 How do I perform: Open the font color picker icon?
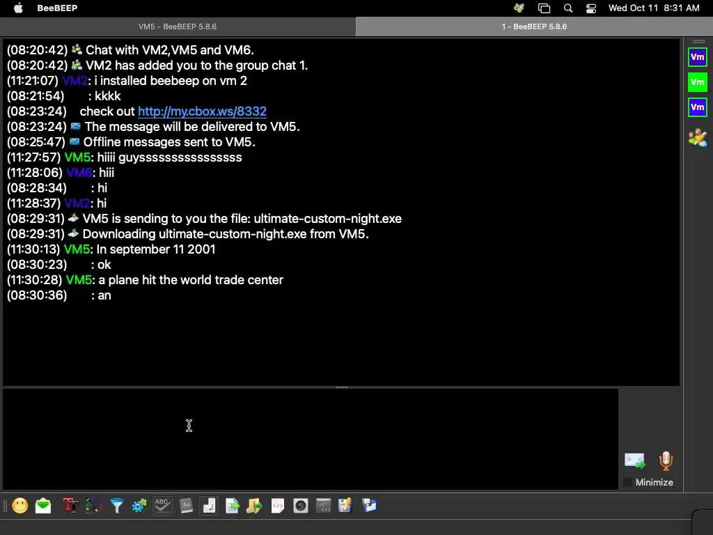[93, 506]
